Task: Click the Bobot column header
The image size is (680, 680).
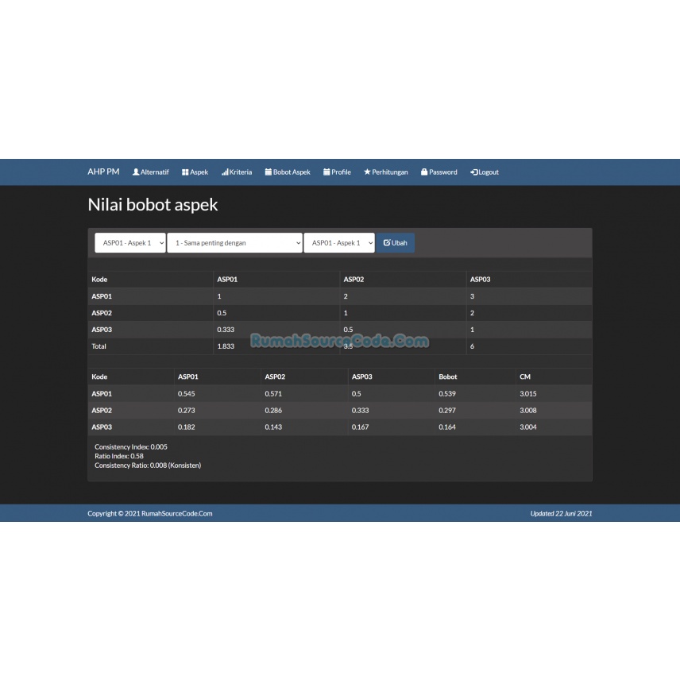Action: 447,377
